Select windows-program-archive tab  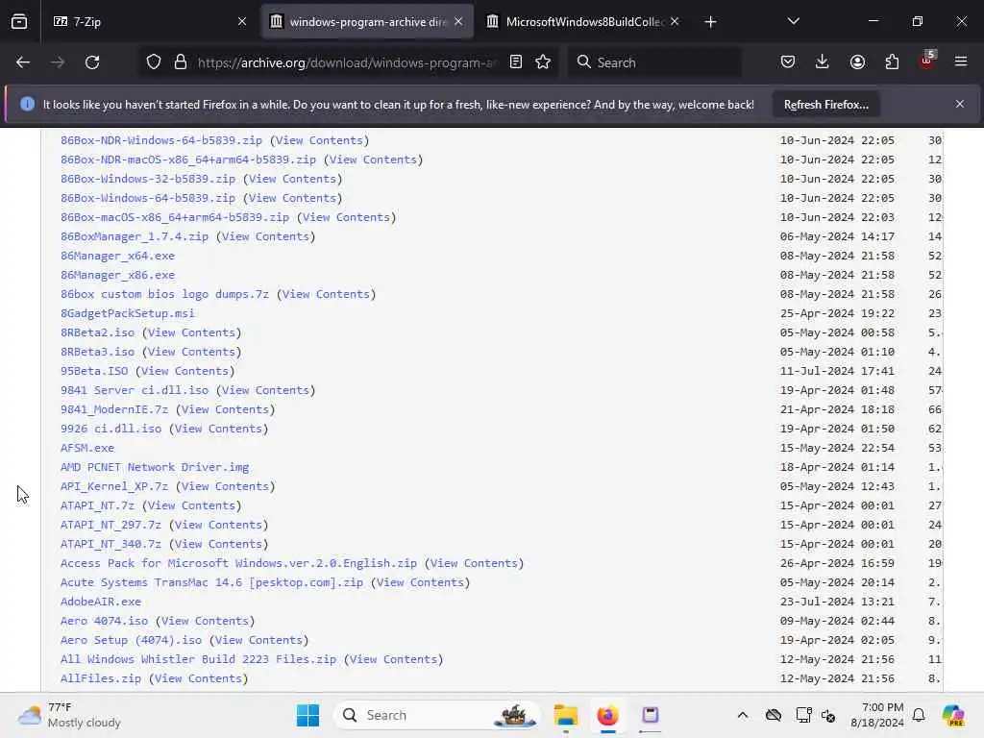coord(367,22)
